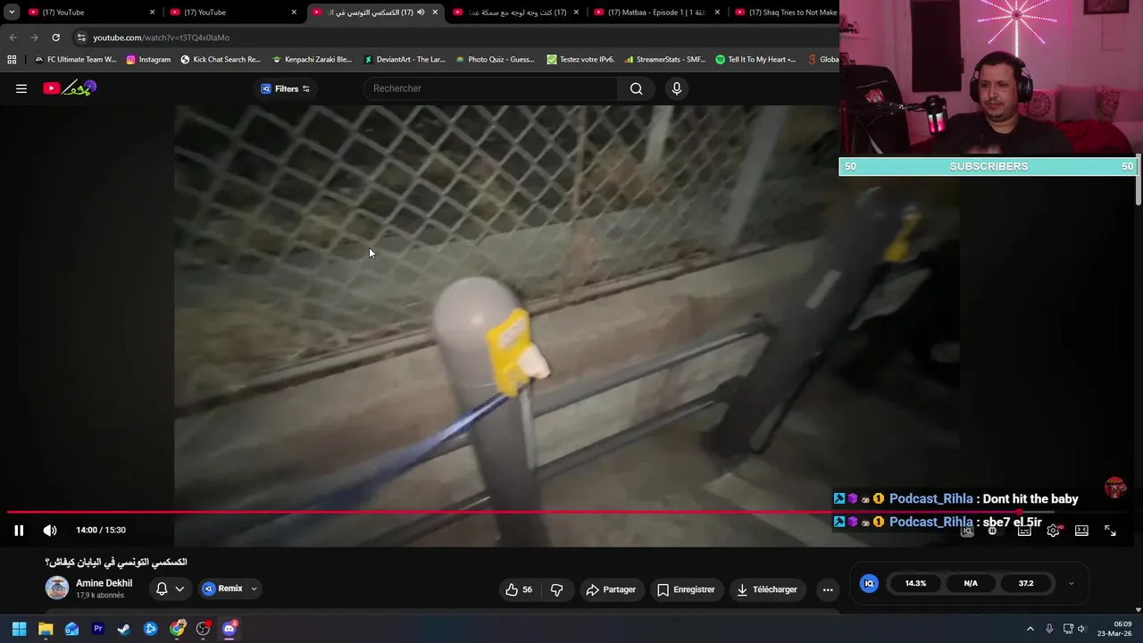Open the FC Ultimate Team bookmark
This screenshot has height=643, width=1143.
pyautogui.click(x=75, y=60)
